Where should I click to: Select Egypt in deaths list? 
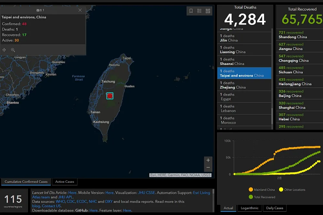point(244,97)
